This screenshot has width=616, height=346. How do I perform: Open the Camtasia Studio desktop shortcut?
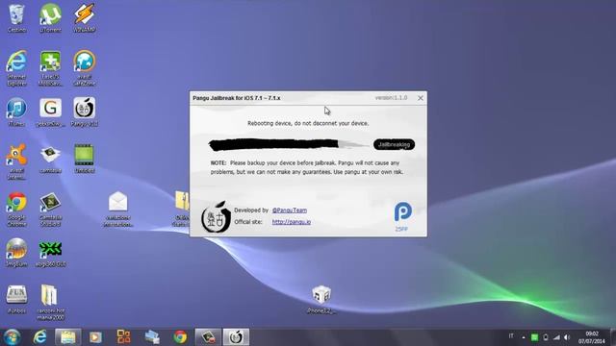50,210
